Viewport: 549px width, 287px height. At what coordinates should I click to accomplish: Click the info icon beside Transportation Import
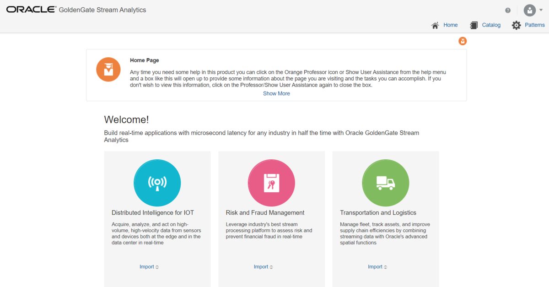point(385,267)
